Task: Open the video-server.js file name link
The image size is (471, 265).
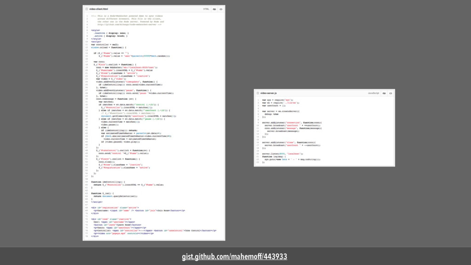Action: 269,93
